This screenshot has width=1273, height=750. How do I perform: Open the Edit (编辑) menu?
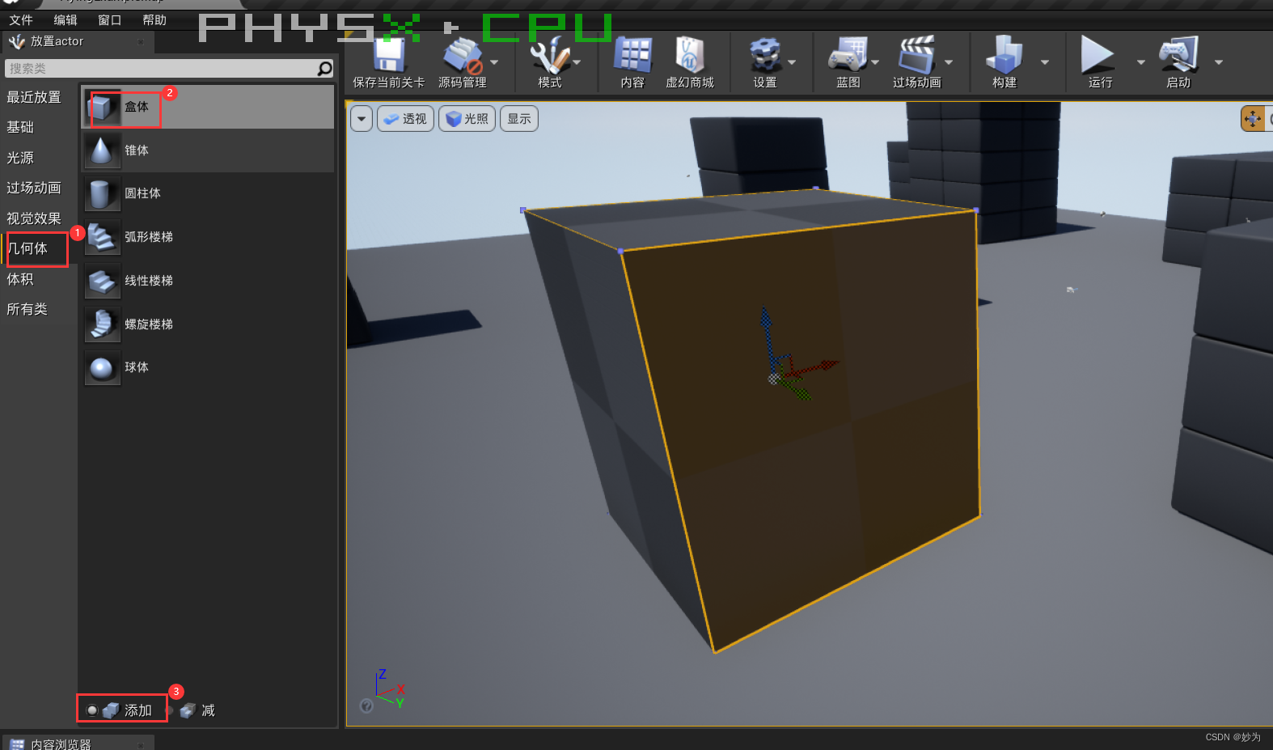click(x=66, y=20)
